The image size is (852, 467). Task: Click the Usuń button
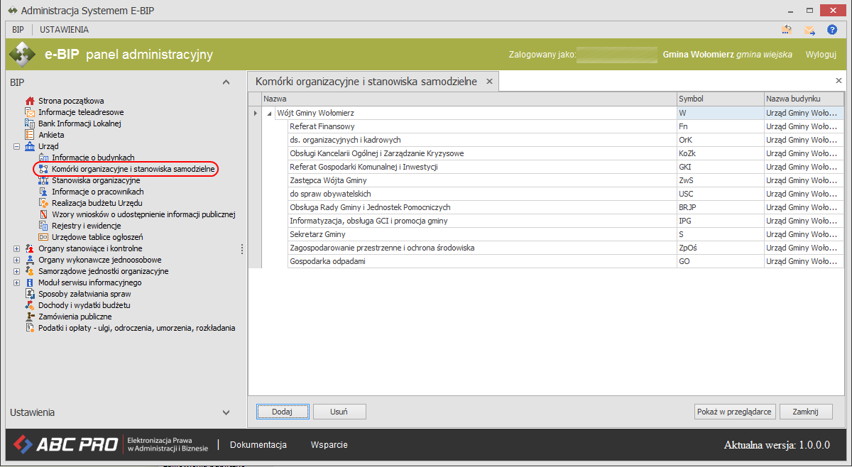coord(339,412)
